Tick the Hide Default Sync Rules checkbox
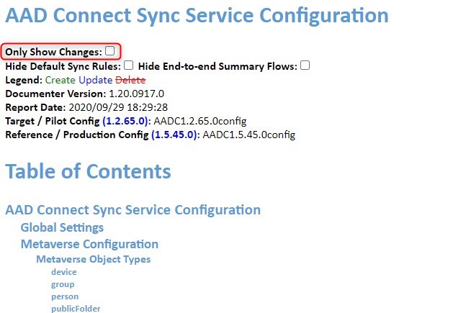This screenshot has width=471, height=313. 129,65
